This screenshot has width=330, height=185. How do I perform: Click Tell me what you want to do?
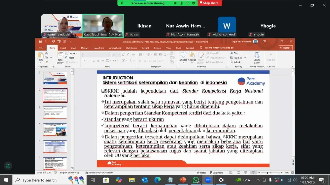[219, 48]
